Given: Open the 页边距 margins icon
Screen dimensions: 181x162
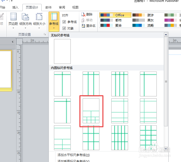Looking at the screenshot, I should (13, 17).
